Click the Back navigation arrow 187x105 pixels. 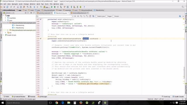(x=34, y=7)
